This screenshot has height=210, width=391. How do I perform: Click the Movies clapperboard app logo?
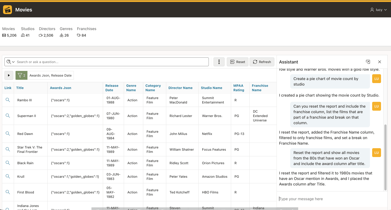pyautogui.click(x=7, y=10)
